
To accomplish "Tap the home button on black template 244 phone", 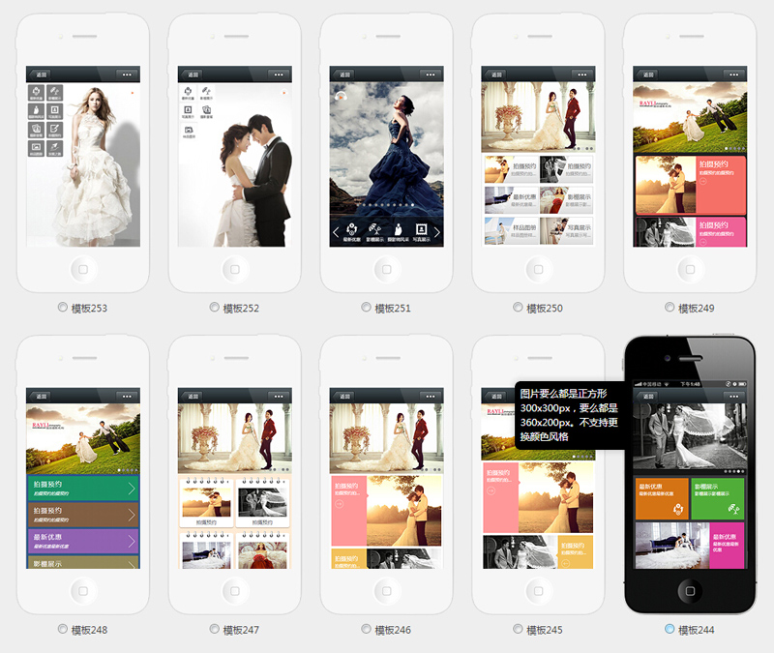I will coord(690,591).
